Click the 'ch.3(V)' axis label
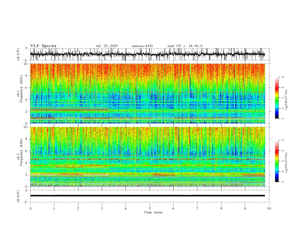The image size is (303, 234). 18,196
